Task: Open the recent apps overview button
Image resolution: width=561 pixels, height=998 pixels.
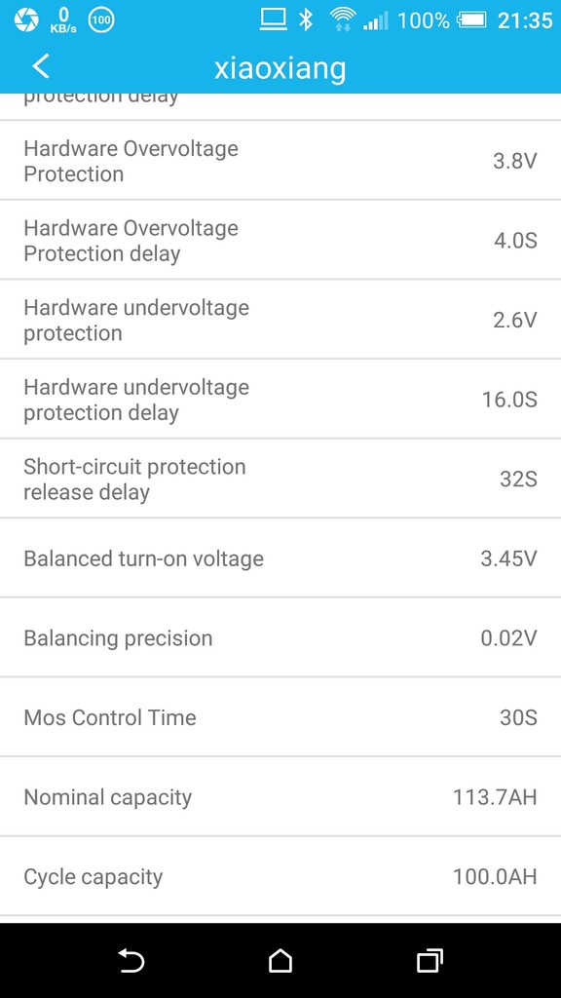Action: coord(430,960)
